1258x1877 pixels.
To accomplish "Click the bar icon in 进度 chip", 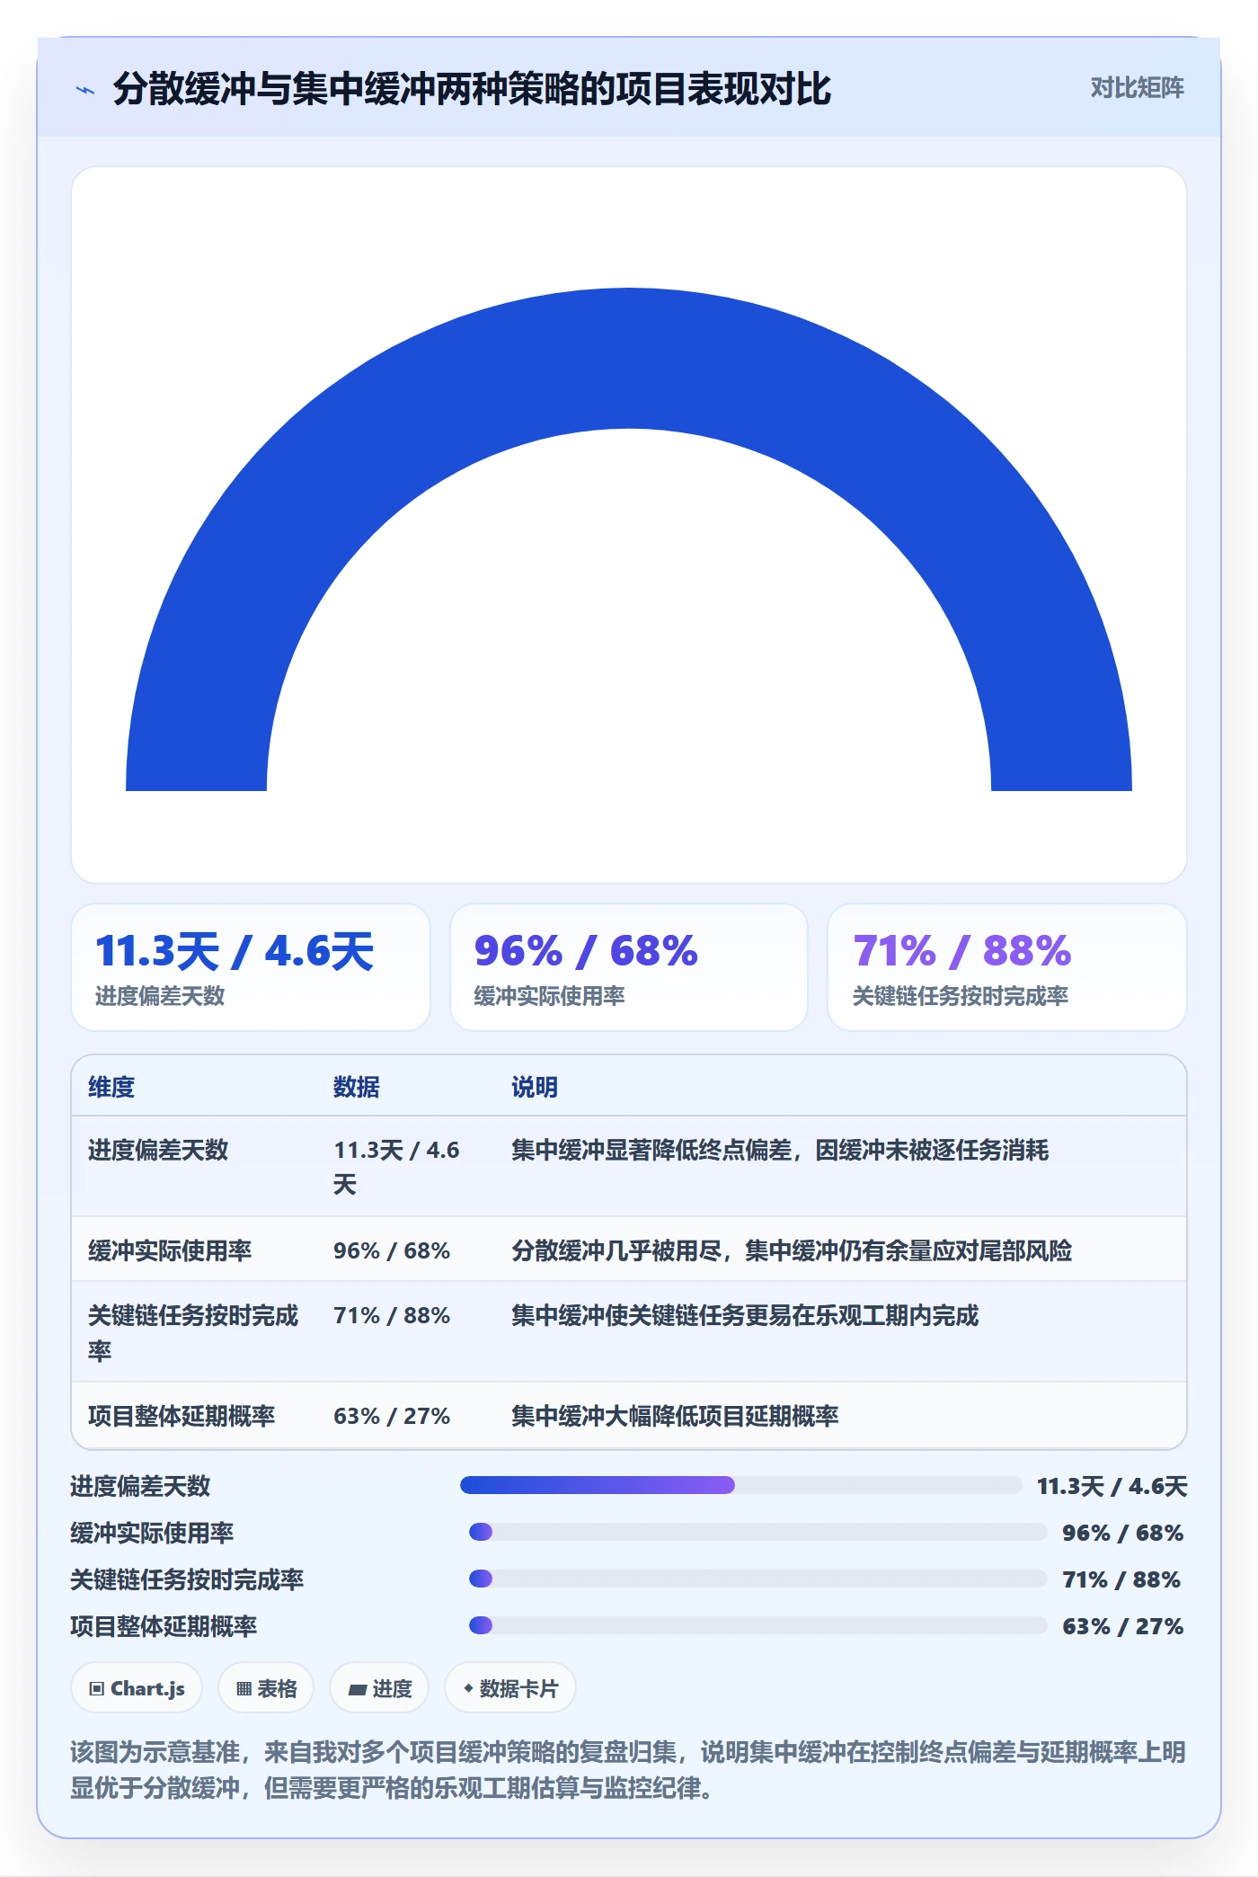I will tap(357, 1690).
